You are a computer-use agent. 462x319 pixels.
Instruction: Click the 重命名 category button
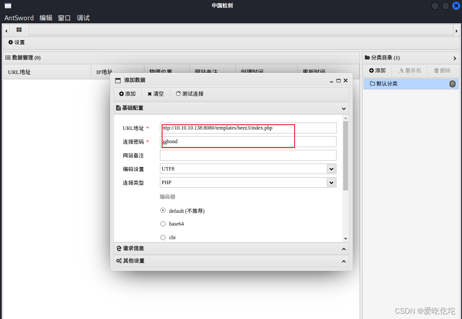410,70
